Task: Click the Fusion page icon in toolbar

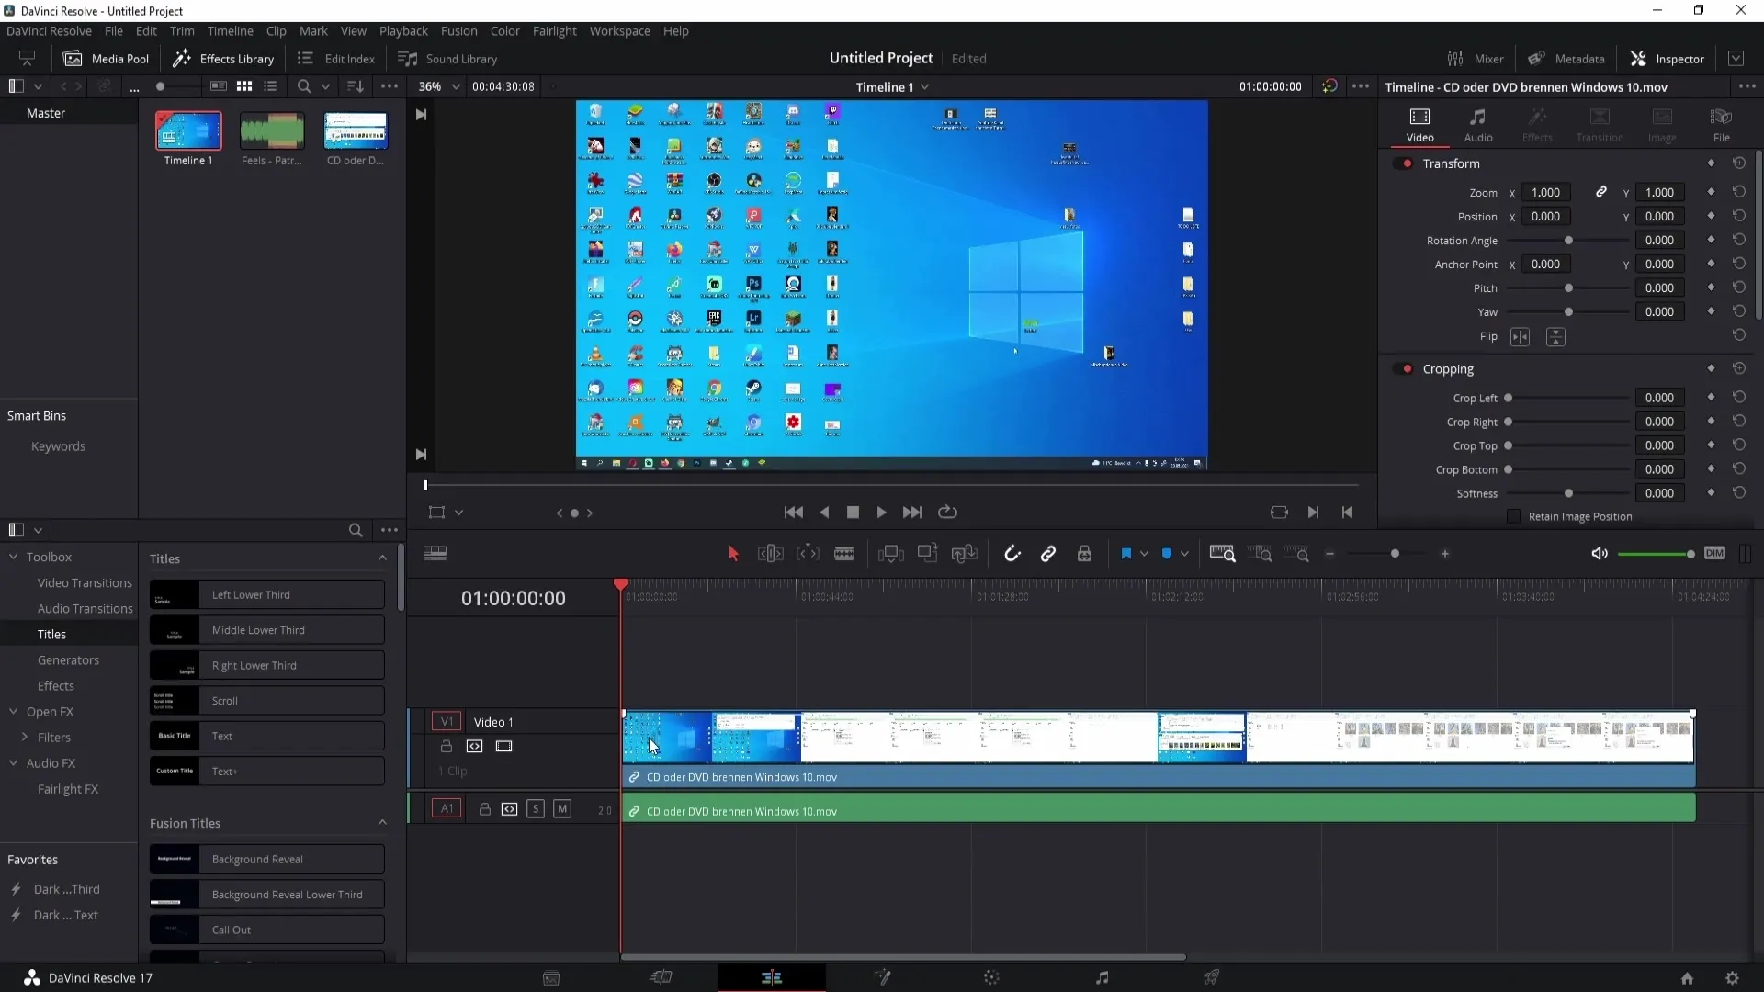Action: [x=881, y=978]
